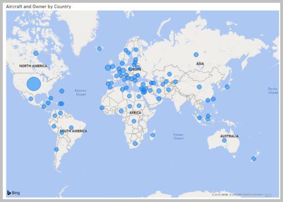Select the bubble over New Zealand
The image size is (283, 202).
coord(254,159)
